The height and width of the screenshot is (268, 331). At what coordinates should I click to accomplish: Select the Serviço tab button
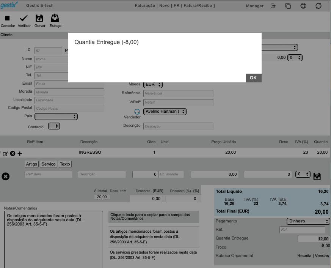(x=48, y=164)
